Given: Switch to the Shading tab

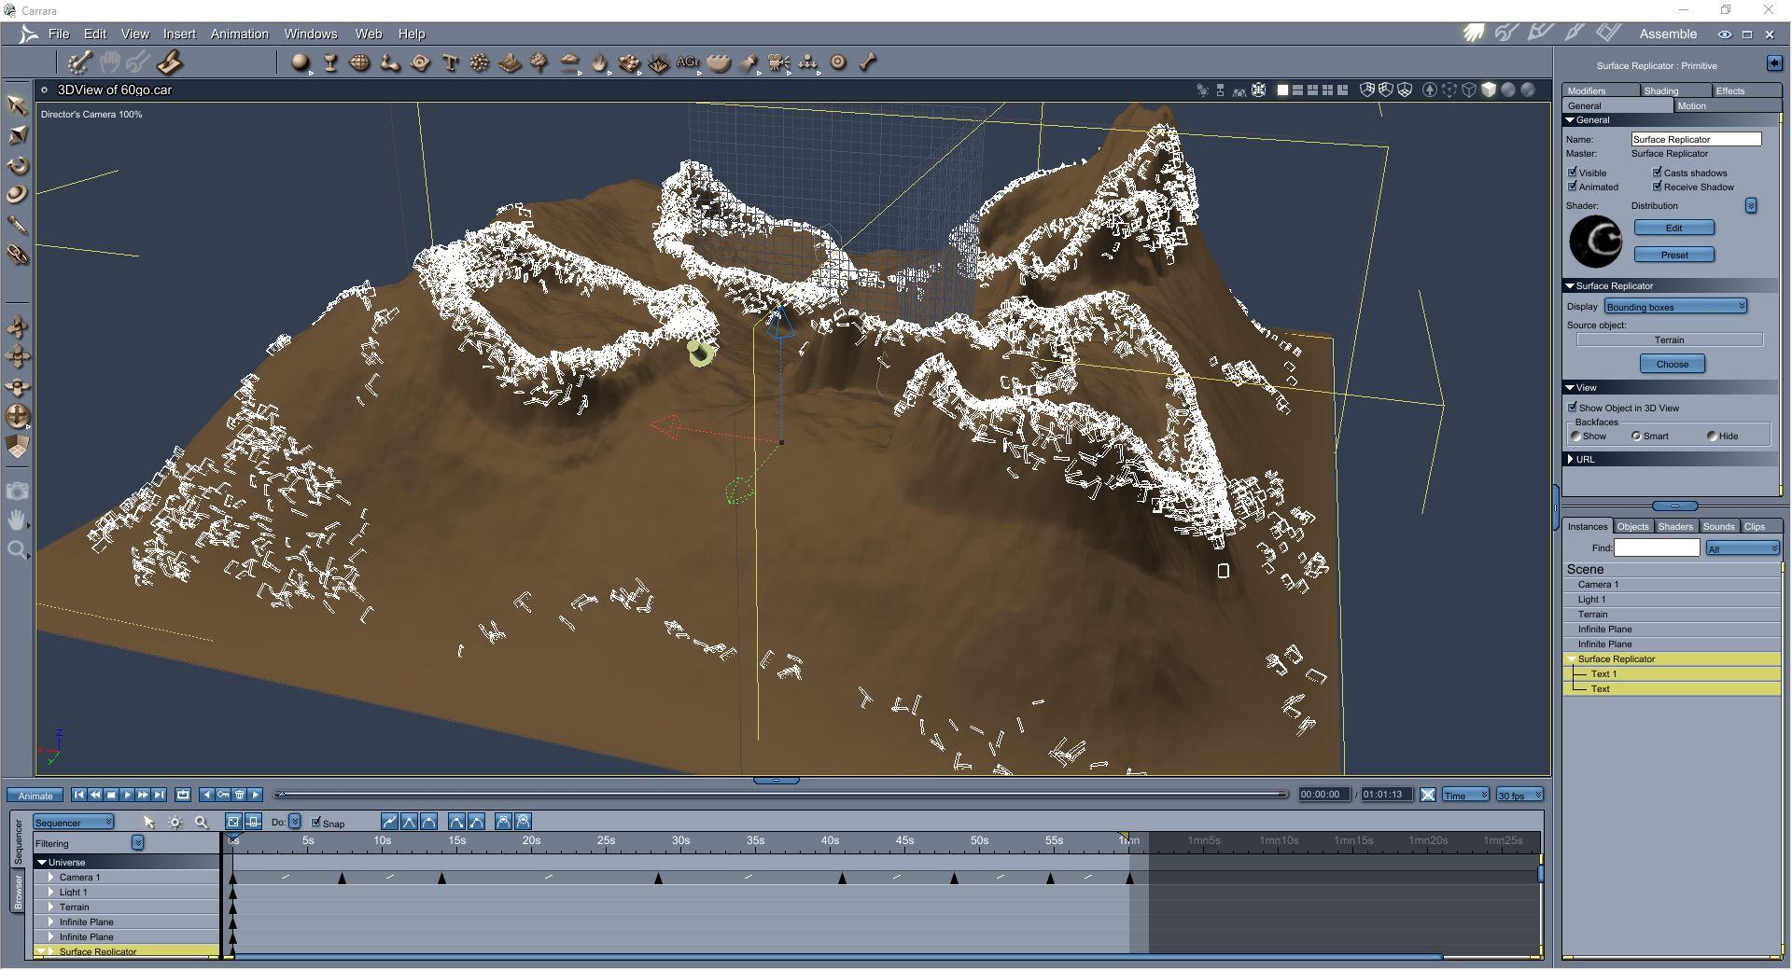Looking at the screenshot, I should (x=1675, y=90).
